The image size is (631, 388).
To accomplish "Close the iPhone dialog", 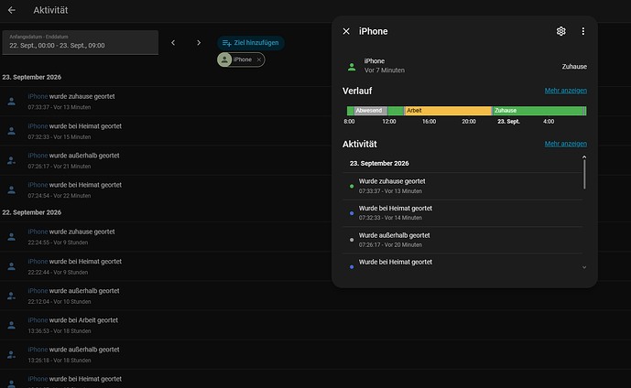I will coord(346,31).
